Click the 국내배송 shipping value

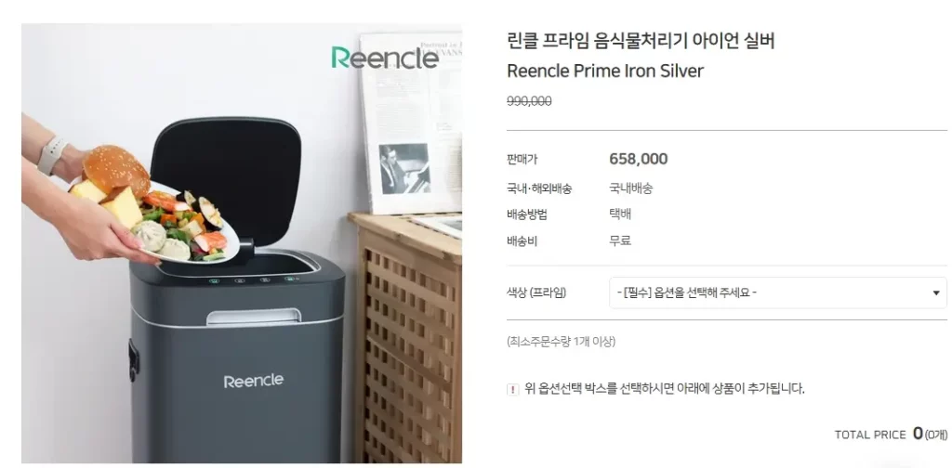pyautogui.click(x=631, y=188)
